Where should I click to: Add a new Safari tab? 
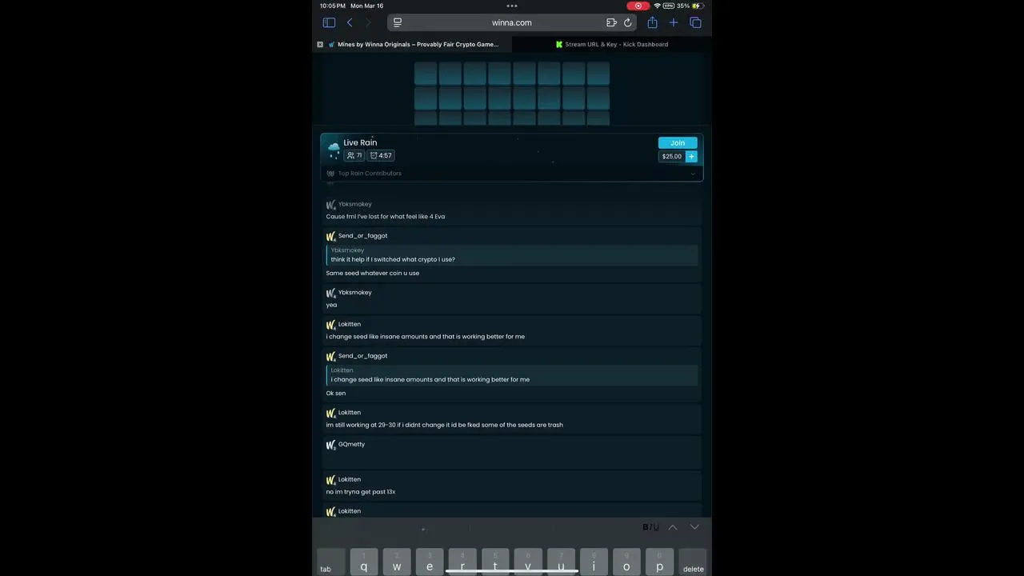[x=674, y=22]
